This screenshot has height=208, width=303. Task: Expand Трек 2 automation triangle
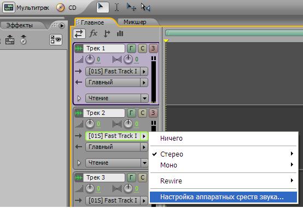[x=79, y=163]
